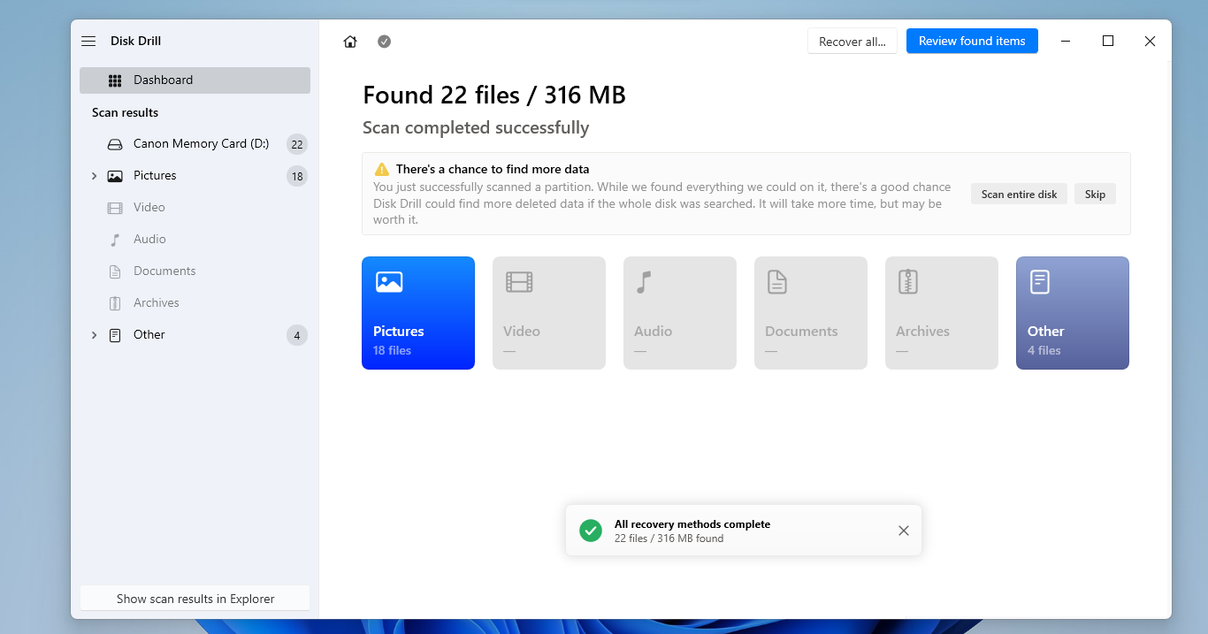Click the 22 count badge for Canon Memory Card
The height and width of the screenshot is (634, 1208).
[x=297, y=144]
